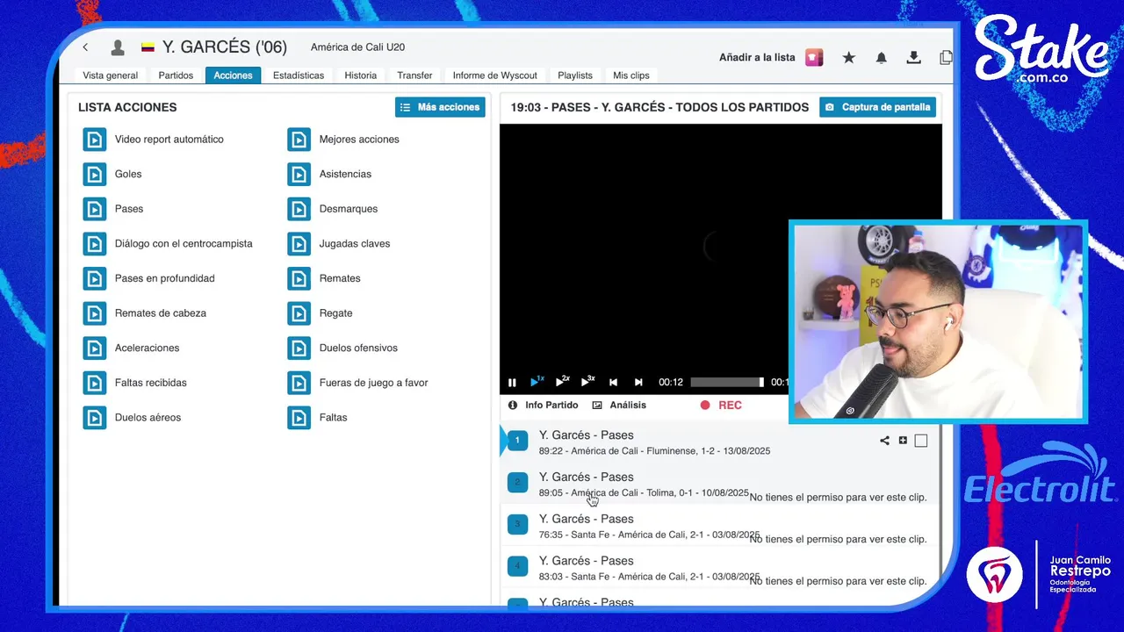The width and height of the screenshot is (1124, 632).
Task: Set playback speed to 1x
Action: pos(537,382)
